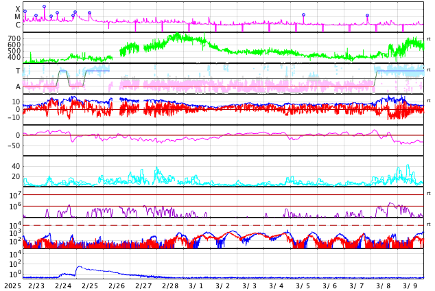Image resolution: width=435 pixels, height=291 pixels.
Task: Click the flare marker on 3/5
Action: (x=303, y=14)
